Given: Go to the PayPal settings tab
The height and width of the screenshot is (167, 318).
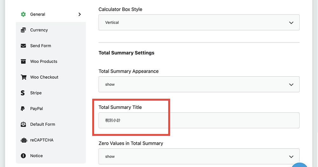Looking at the screenshot, I should tap(51, 109).
